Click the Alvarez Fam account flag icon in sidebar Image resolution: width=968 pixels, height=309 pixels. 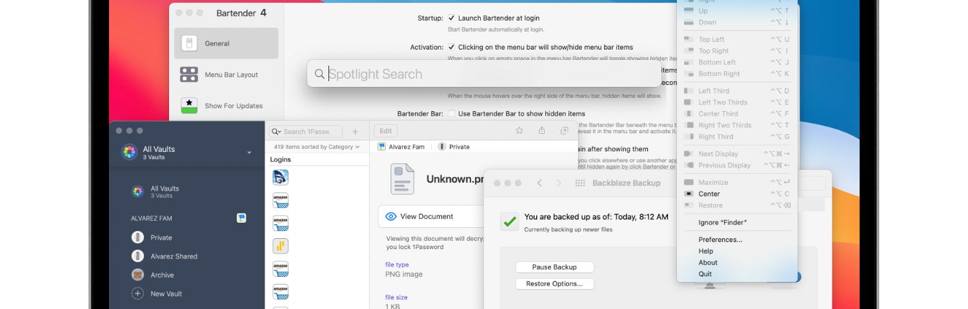click(x=241, y=218)
